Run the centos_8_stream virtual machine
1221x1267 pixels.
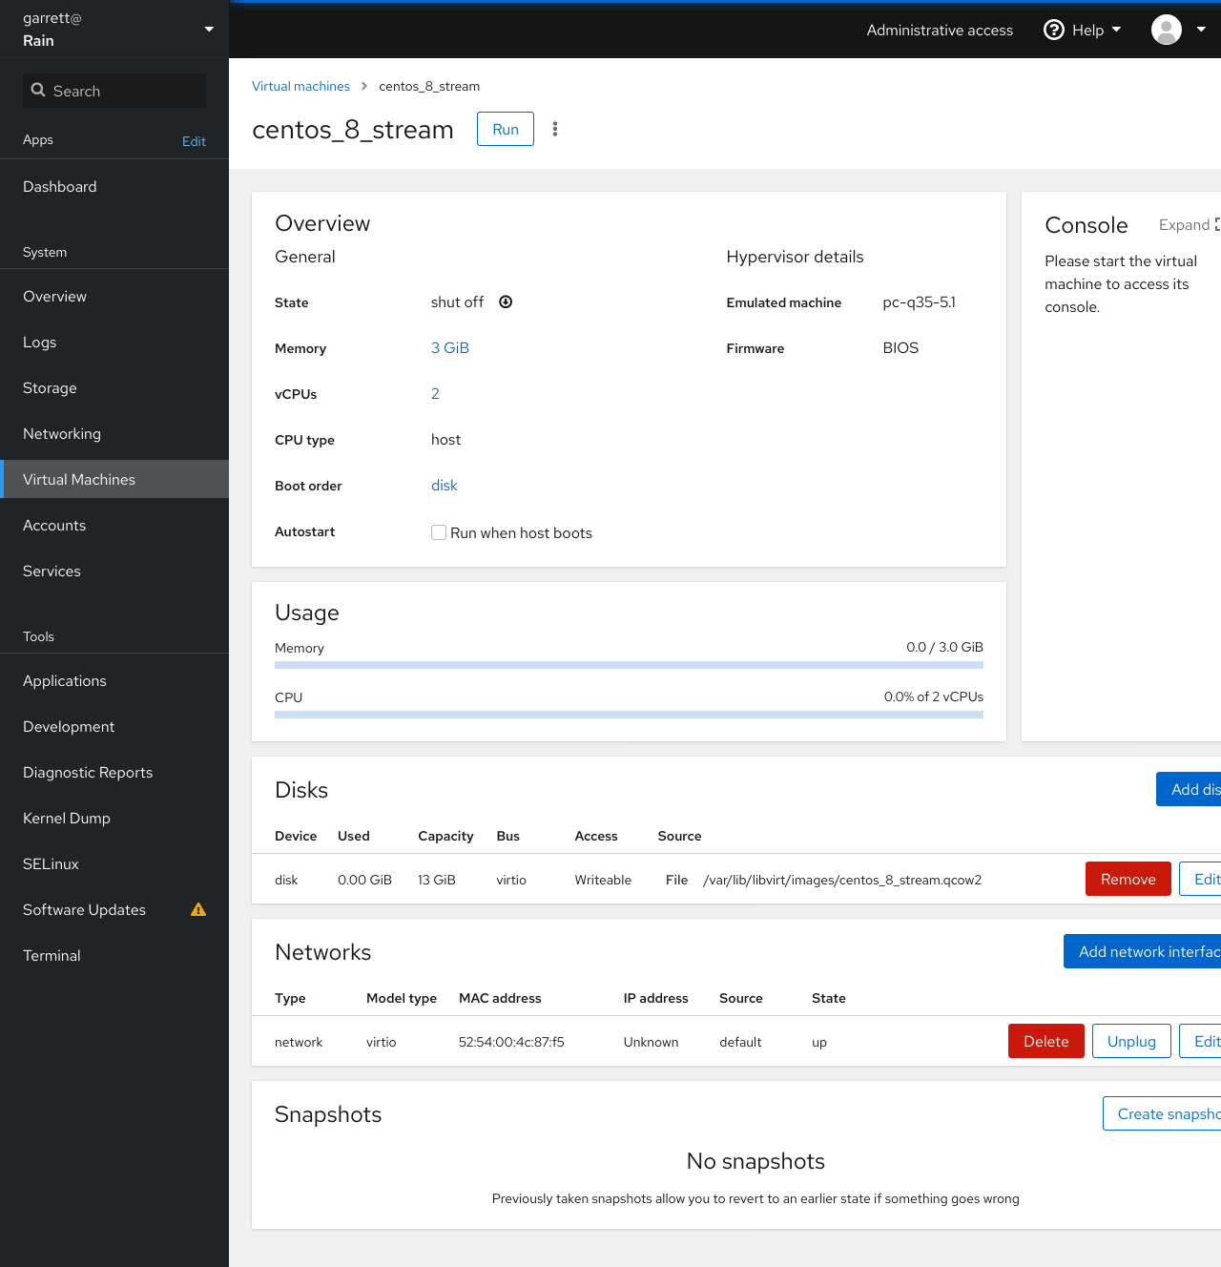pyautogui.click(x=505, y=129)
